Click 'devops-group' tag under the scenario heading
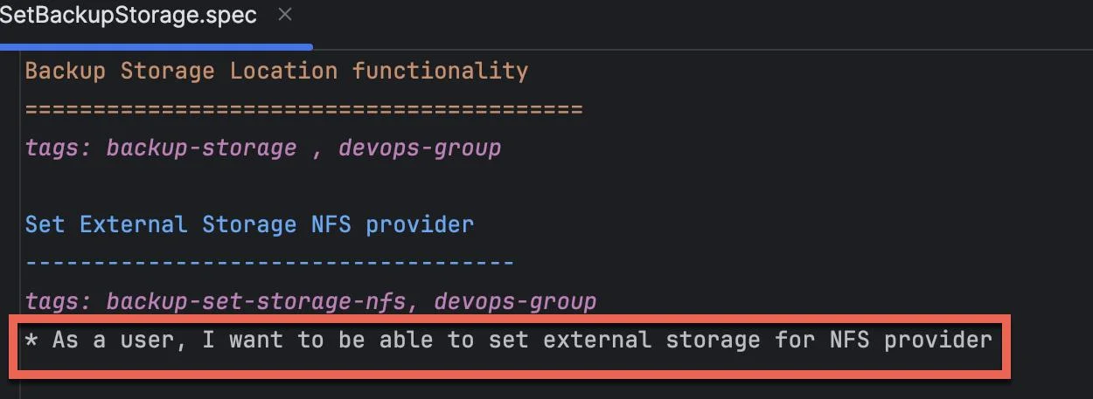Screen dimensions: 1093x399 pos(515,302)
